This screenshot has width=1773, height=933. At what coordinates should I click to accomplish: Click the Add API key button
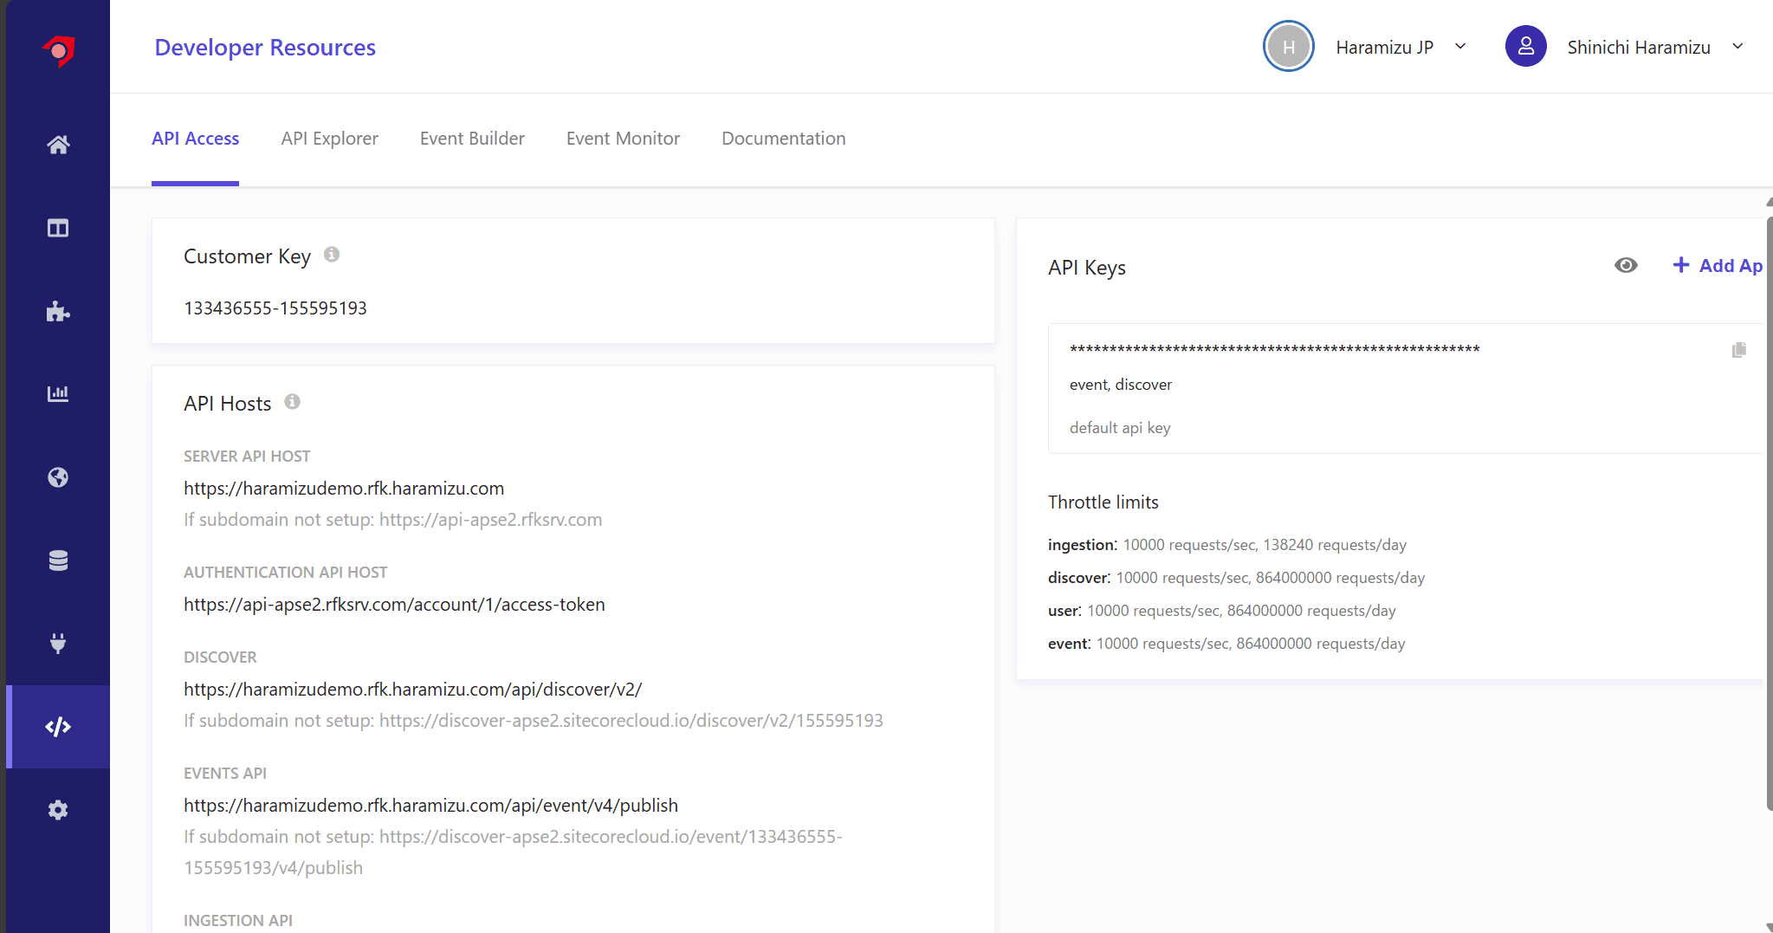coord(1718,265)
